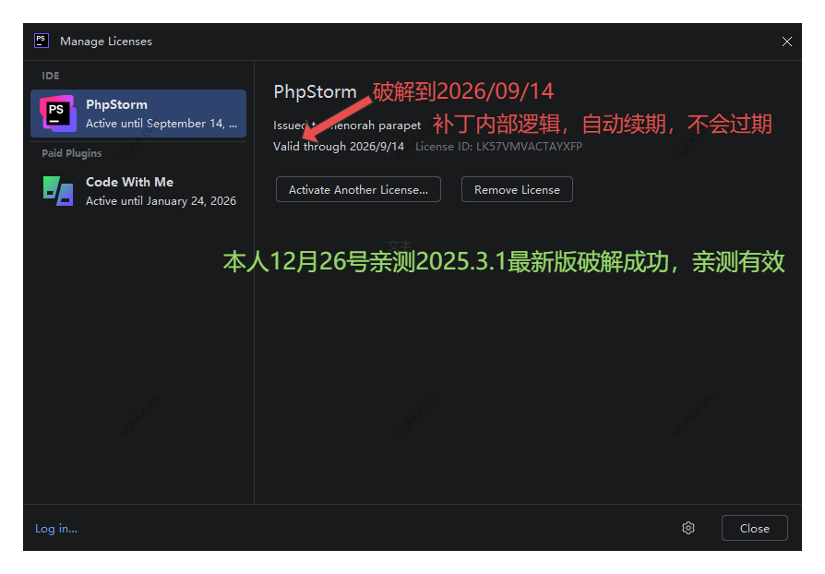The height and width of the screenshot is (574, 825).
Task: Click the Active until September 14 subtitle
Action: pyautogui.click(x=161, y=124)
